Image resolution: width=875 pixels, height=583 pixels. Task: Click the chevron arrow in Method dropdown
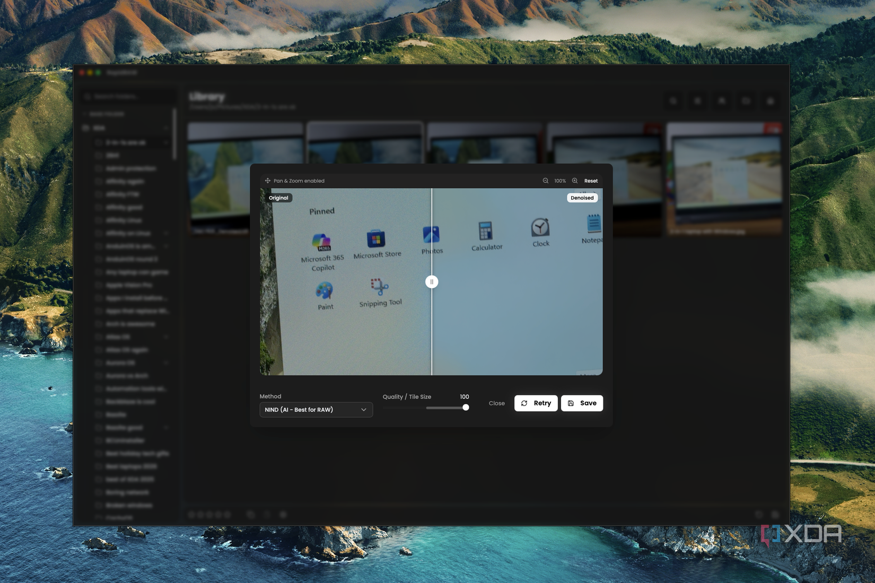click(364, 410)
